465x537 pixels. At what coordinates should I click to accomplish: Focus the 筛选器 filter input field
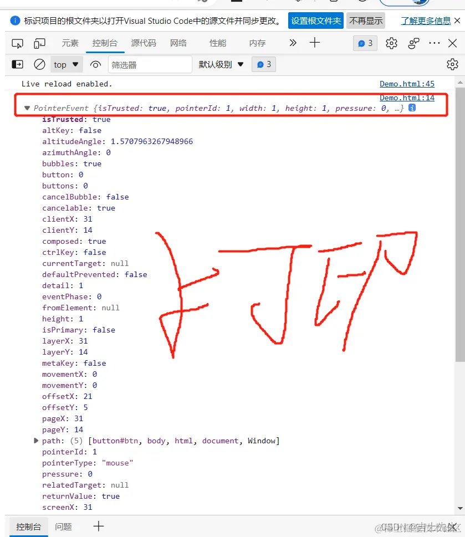tap(150, 64)
